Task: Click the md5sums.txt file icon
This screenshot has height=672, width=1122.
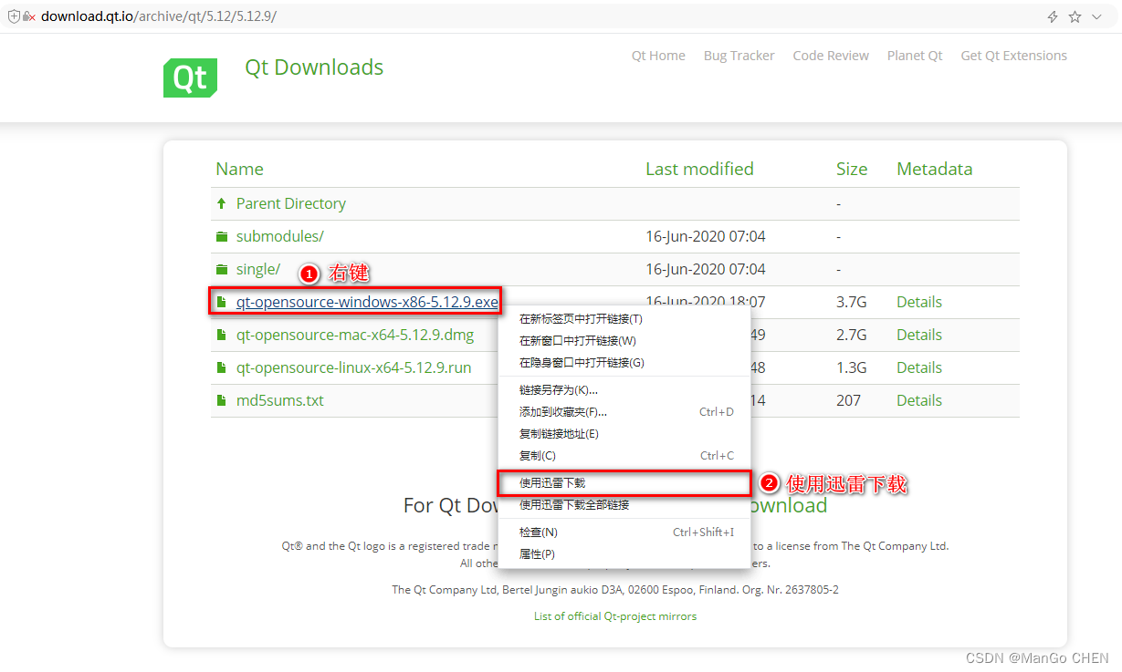Action: coord(221,400)
